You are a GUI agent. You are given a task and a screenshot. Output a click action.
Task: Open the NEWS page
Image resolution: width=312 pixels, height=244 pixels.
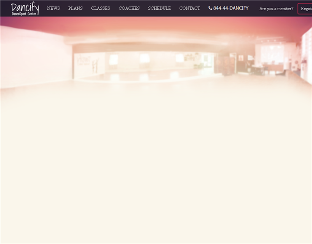click(x=53, y=8)
